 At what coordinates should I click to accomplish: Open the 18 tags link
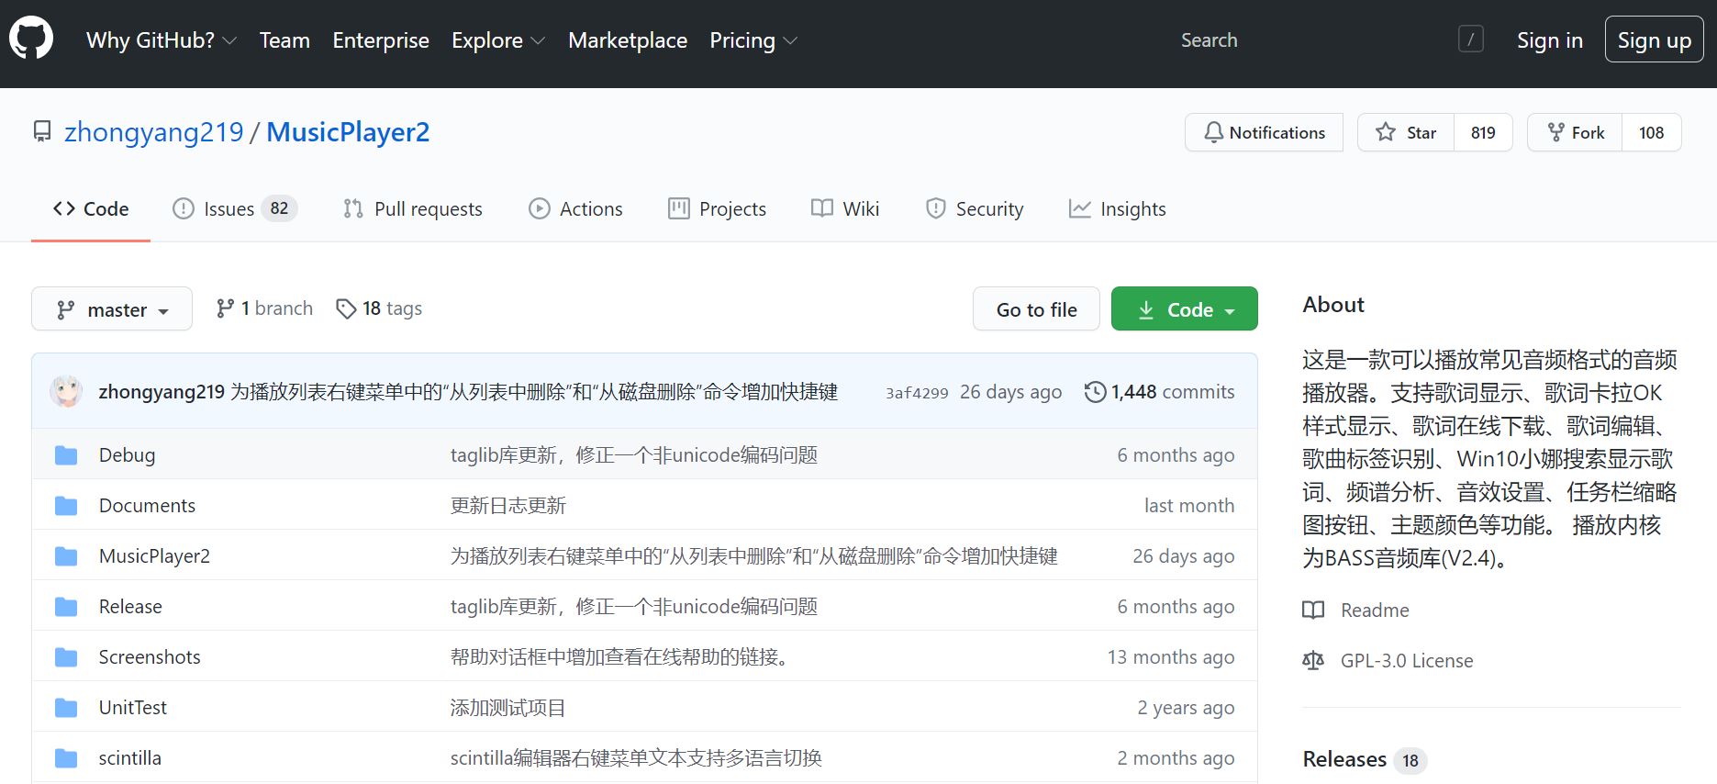(x=379, y=308)
